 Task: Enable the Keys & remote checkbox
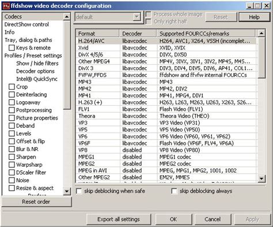[12, 48]
